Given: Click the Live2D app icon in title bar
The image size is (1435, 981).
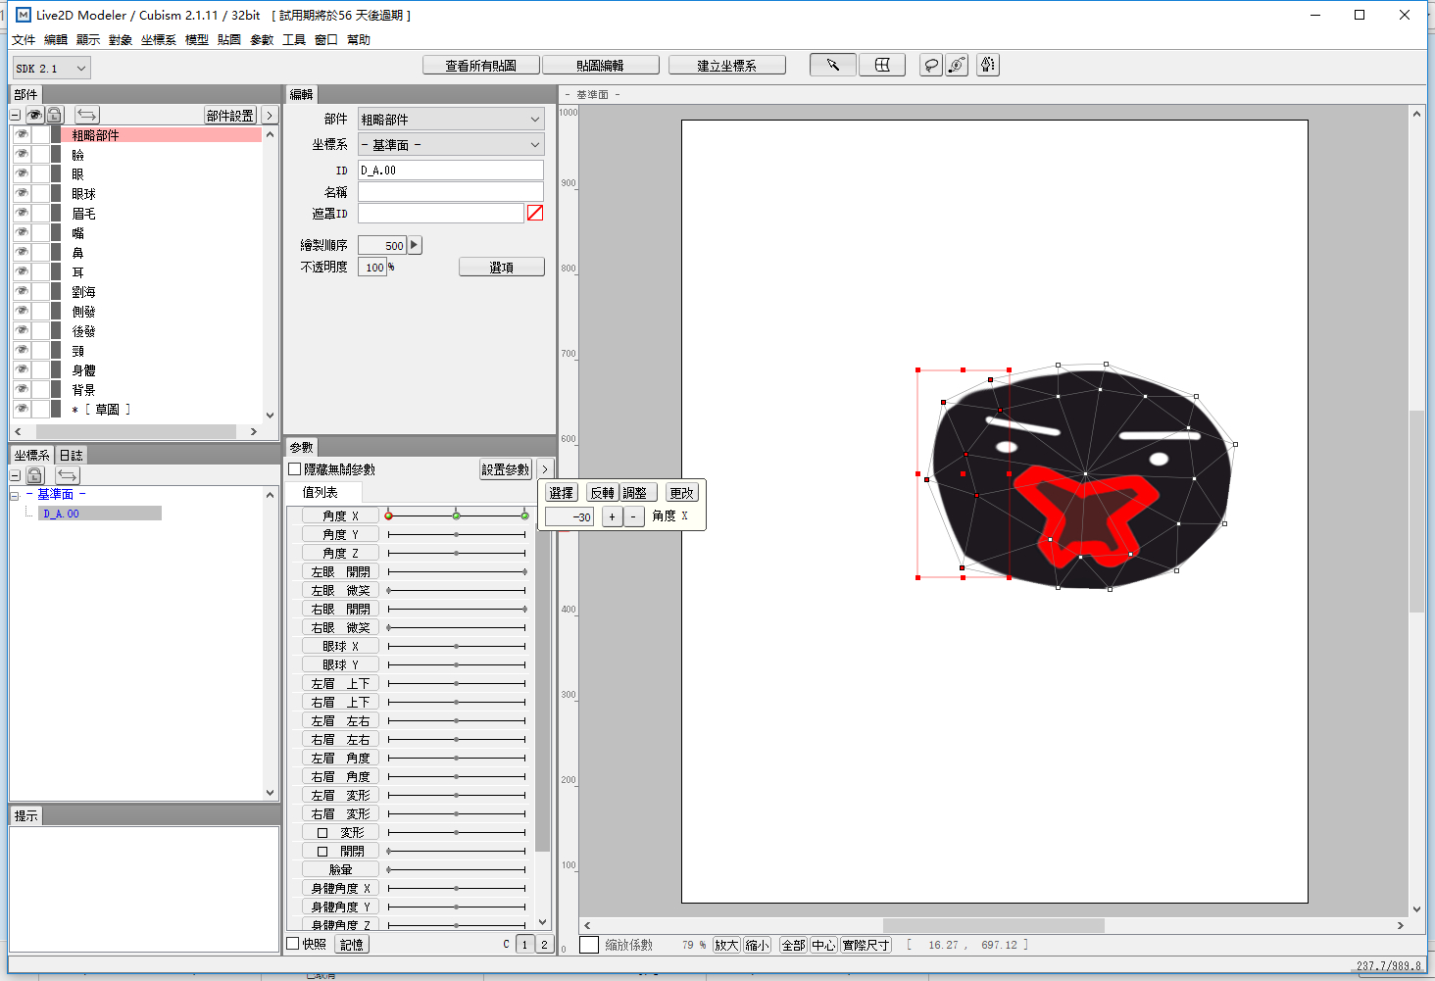Looking at the screenshot, I should [x=24, y=15].
